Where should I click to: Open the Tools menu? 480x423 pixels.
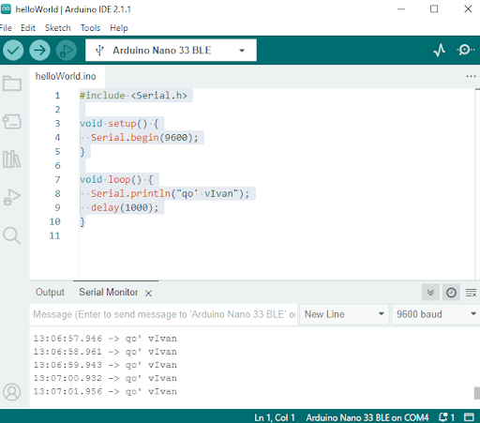coord(90,28)
